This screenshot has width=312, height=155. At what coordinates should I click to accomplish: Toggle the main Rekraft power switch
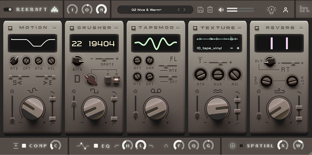pyautogui.click(x=8, y=10)
